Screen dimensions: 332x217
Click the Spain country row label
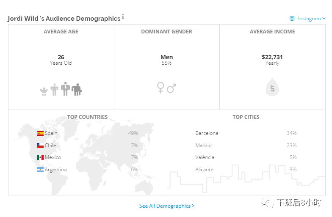coord(51,133)
